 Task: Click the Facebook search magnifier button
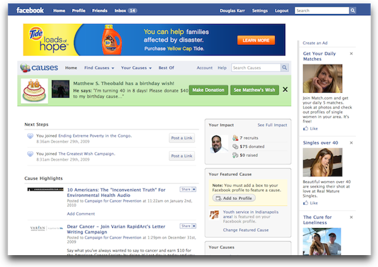(353, 11)
